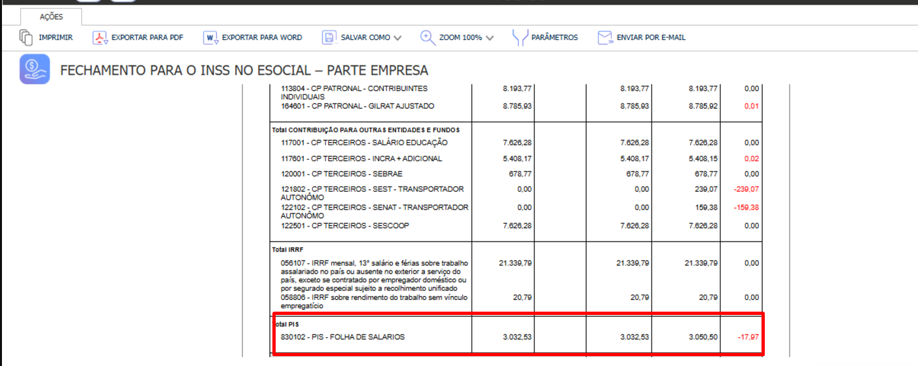Click the first-column 20,79 IRRF value
The width and height of the screenshot is (918, 366).
[523, 297]
